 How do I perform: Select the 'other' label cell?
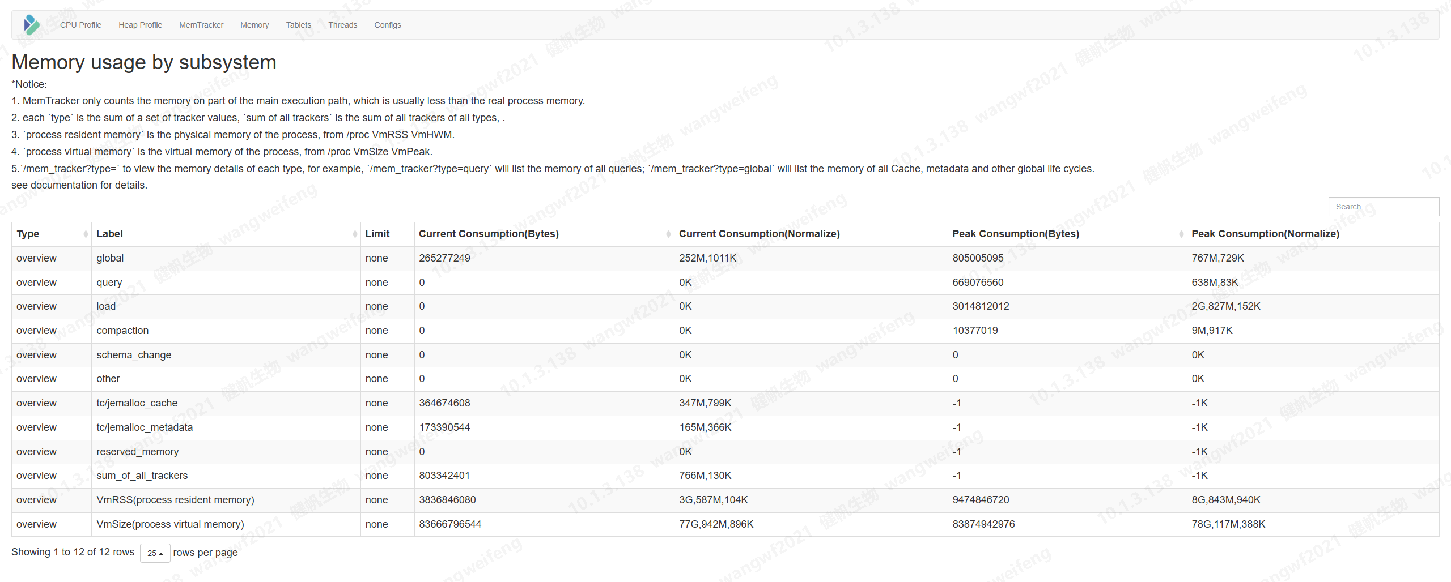pyautogui.click(x=226, y=379)
